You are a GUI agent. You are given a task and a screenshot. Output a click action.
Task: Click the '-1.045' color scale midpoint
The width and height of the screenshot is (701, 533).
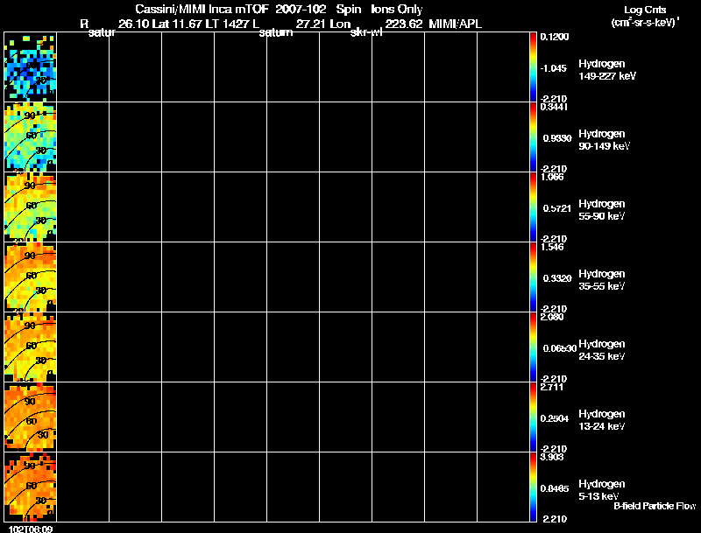click(554, 68)
